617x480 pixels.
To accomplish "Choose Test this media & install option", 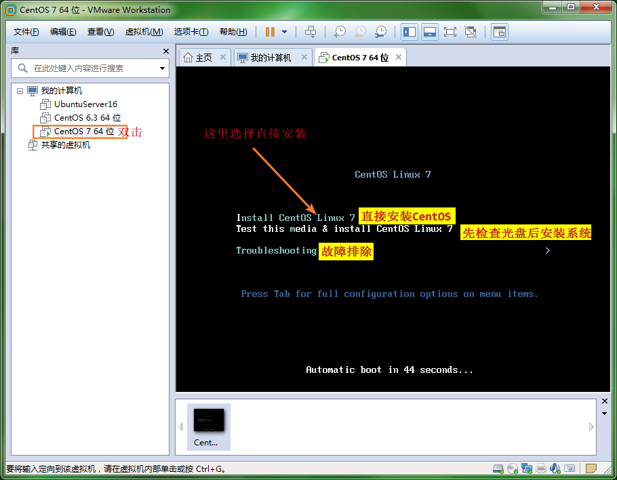I will pos(344,228).
